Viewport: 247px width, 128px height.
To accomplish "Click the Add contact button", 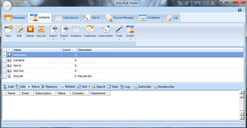I will coord(9,87).
